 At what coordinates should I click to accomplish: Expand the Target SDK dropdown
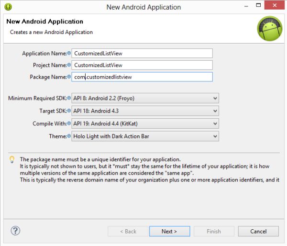(145, 111)
